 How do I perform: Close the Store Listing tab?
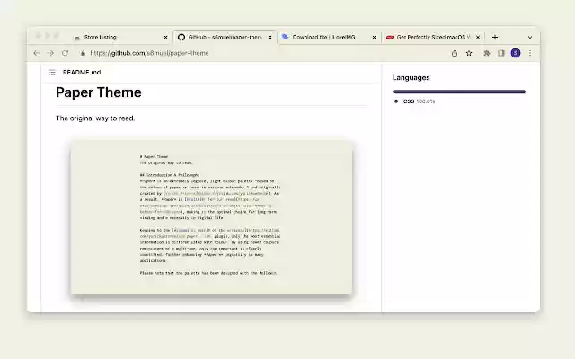click(165, 37)
